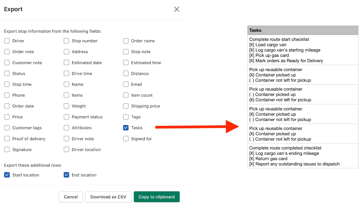
Task: Enable the Stop number checkbox
Action: coord(66,41)
